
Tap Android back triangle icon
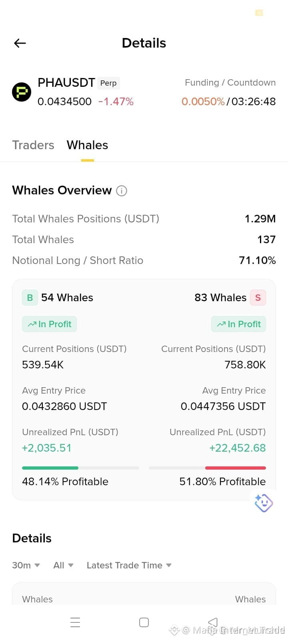(x=213, y=622)
